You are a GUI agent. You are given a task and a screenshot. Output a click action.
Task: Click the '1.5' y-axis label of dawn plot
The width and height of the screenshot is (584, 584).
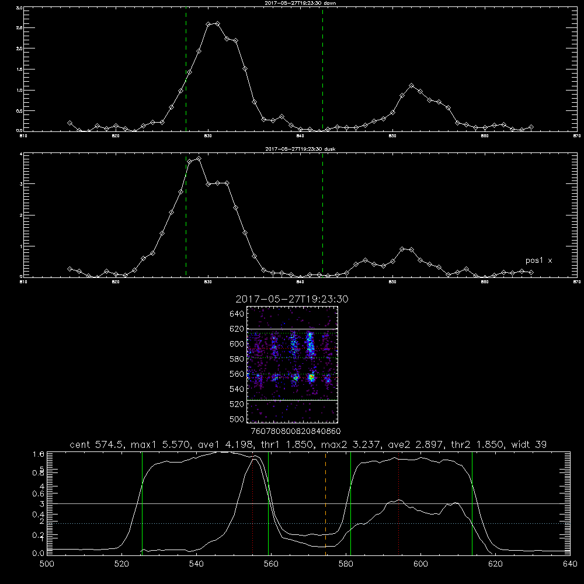click(20, 69)
